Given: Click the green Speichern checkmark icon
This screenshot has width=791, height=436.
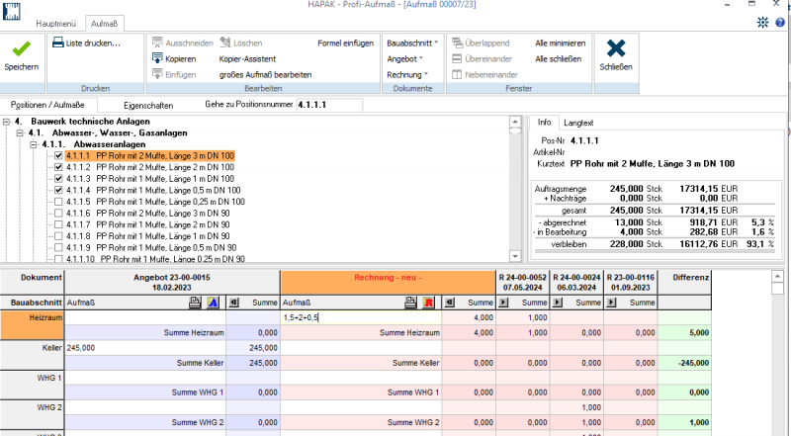Looking at the screenshot, I should coord(22,49).
